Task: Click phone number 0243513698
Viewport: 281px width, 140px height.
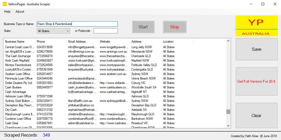Action: coord(45,47)
